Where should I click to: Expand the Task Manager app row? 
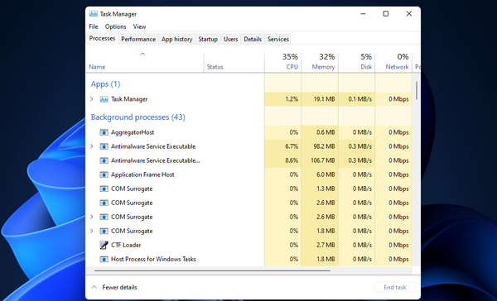click(x=92, y=99)
